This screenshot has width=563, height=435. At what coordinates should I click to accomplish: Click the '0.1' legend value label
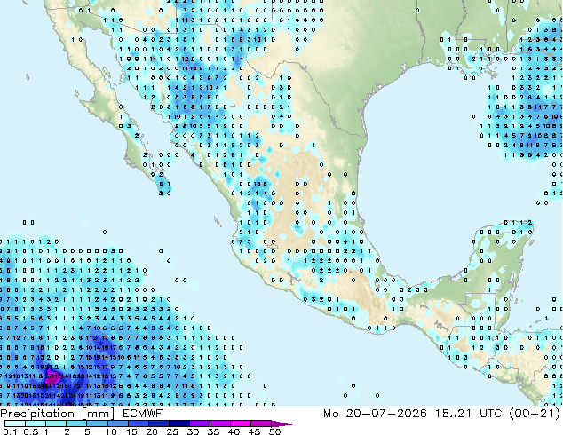point(10,431)
